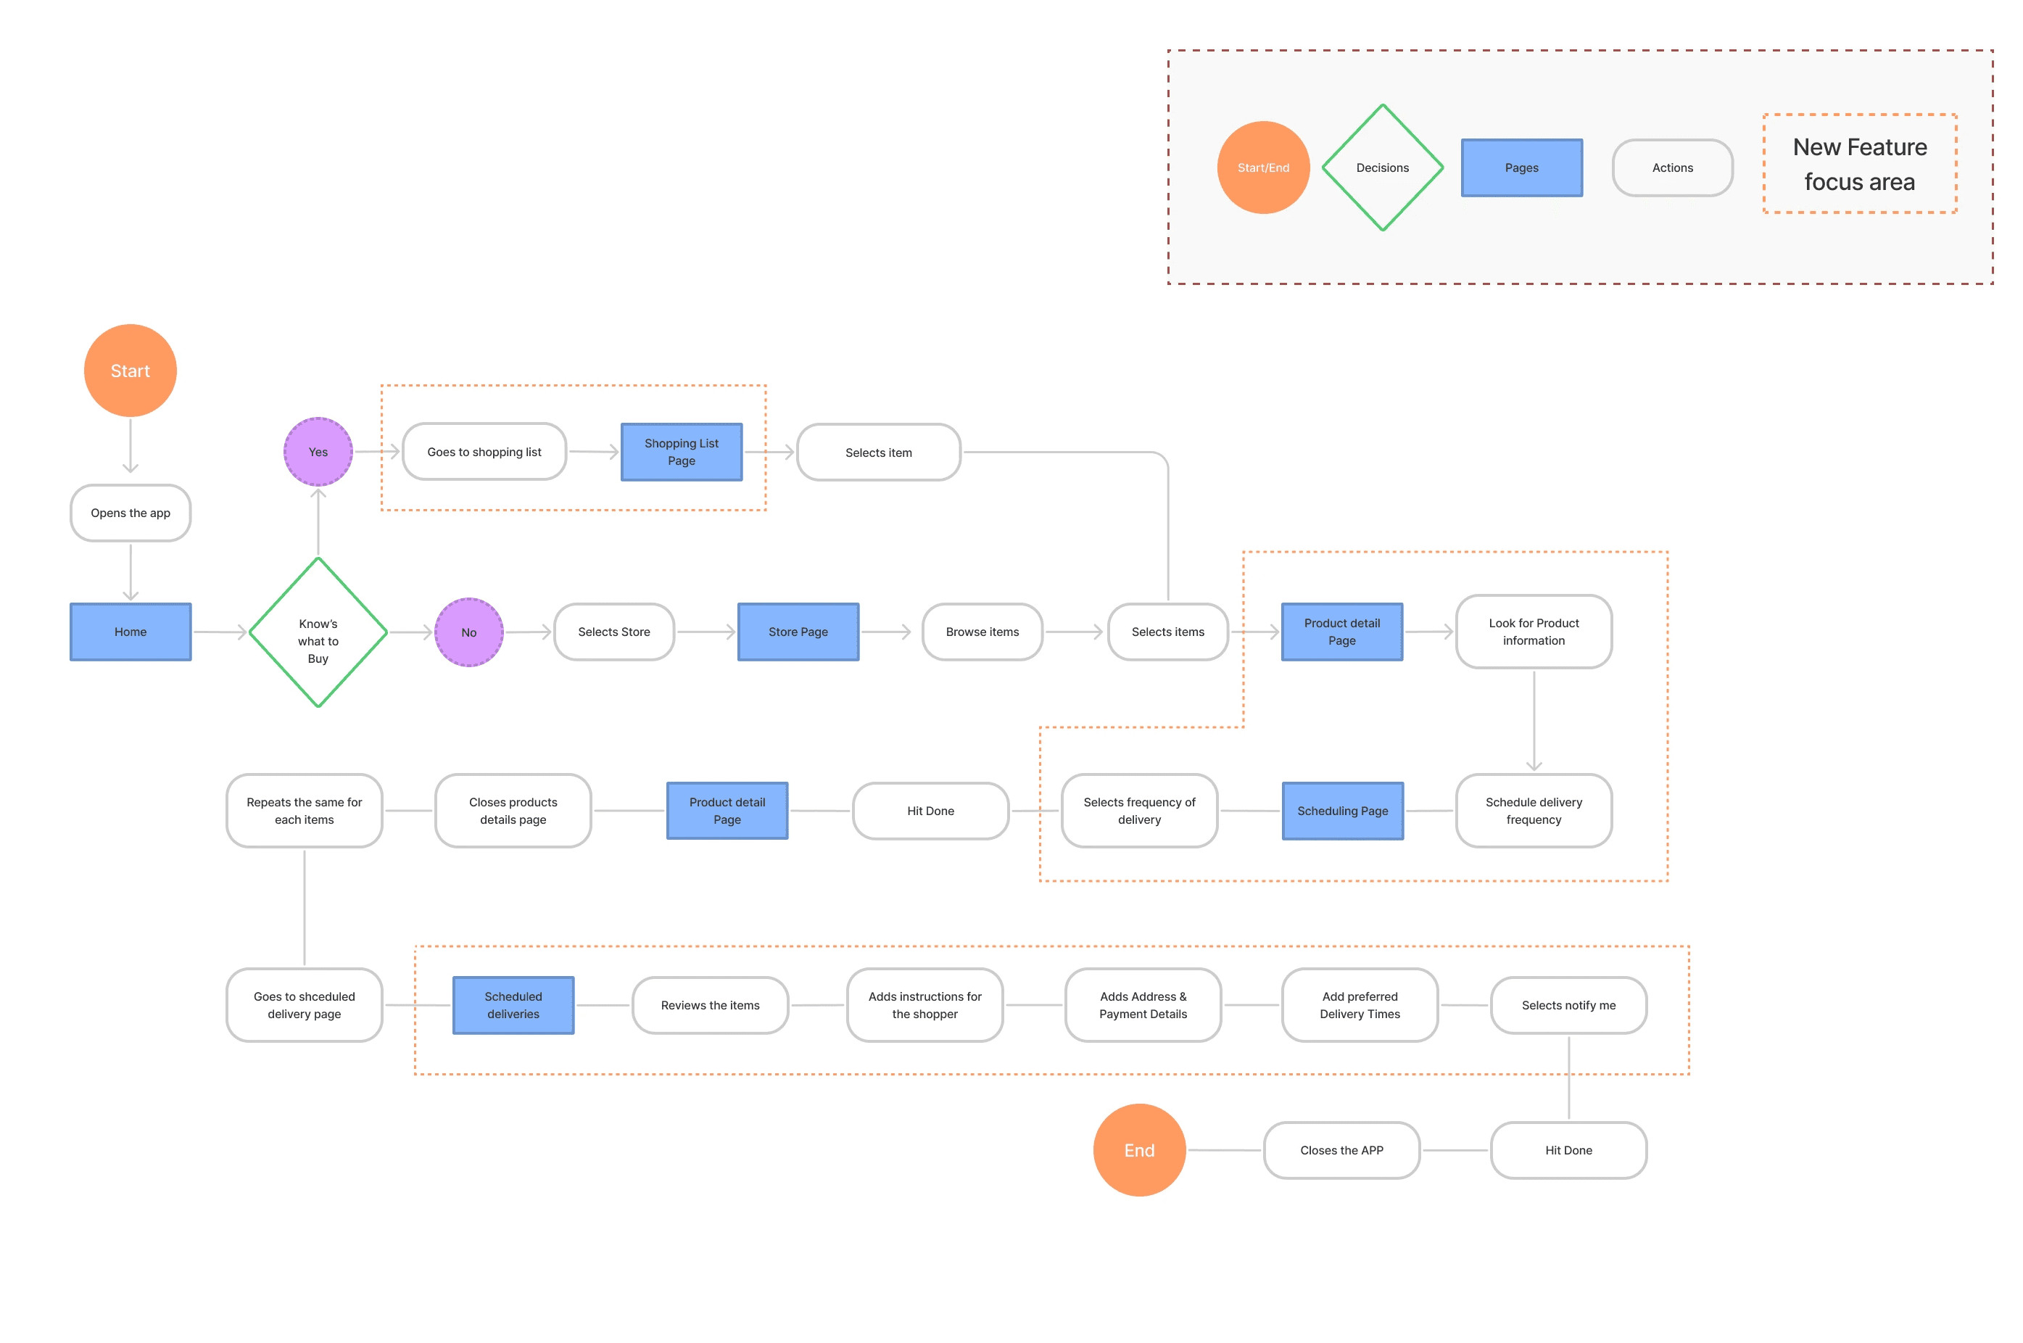Click the Selects notify me action

tap(1568, 1004)
